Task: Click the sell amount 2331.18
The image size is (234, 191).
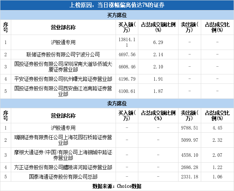Action: [190, 177]
